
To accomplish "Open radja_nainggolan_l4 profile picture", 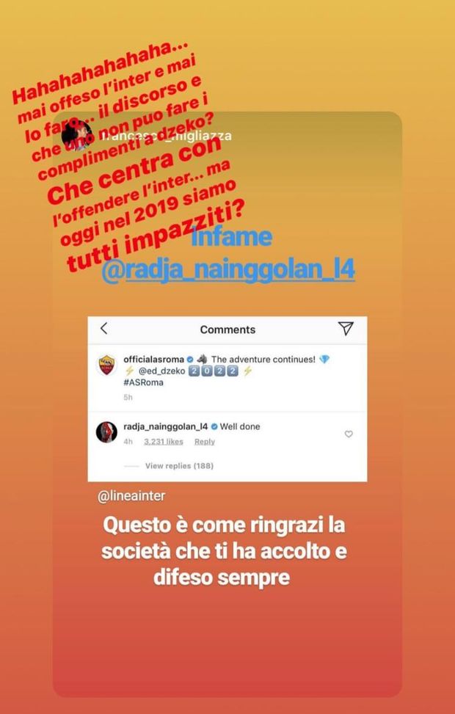I will tap(106, 432).
